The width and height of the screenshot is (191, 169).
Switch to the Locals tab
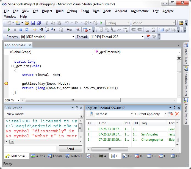55,156
